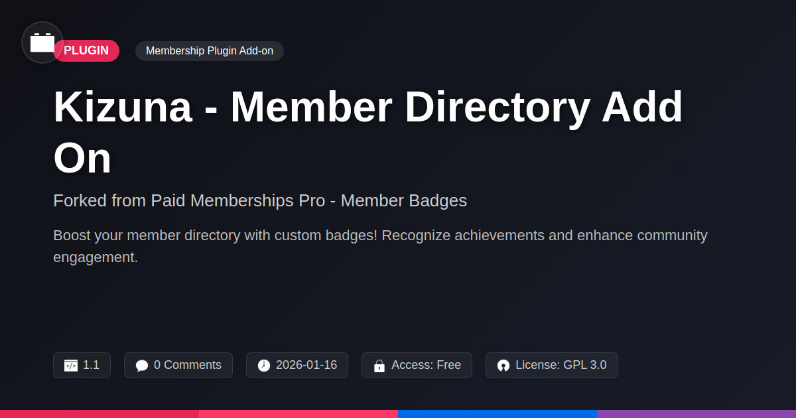This screenshot has height=418, width=796.
Task: Open the Membership Plugin Add-on tag
Action: tap(210, 51)
